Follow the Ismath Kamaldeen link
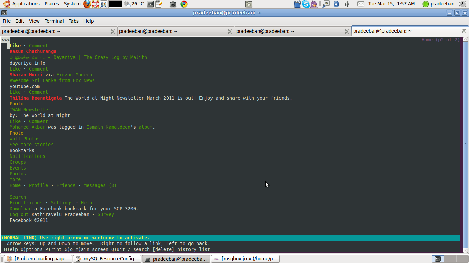This screenshot has height=263, width=469. [x=108, y=127]
